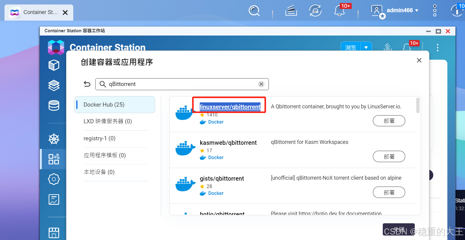Deploy kasmweb/qbittorrent with its 部署 button
This screenshot has height=240, width=465.
pyautogui.click(x=389, y=156)
